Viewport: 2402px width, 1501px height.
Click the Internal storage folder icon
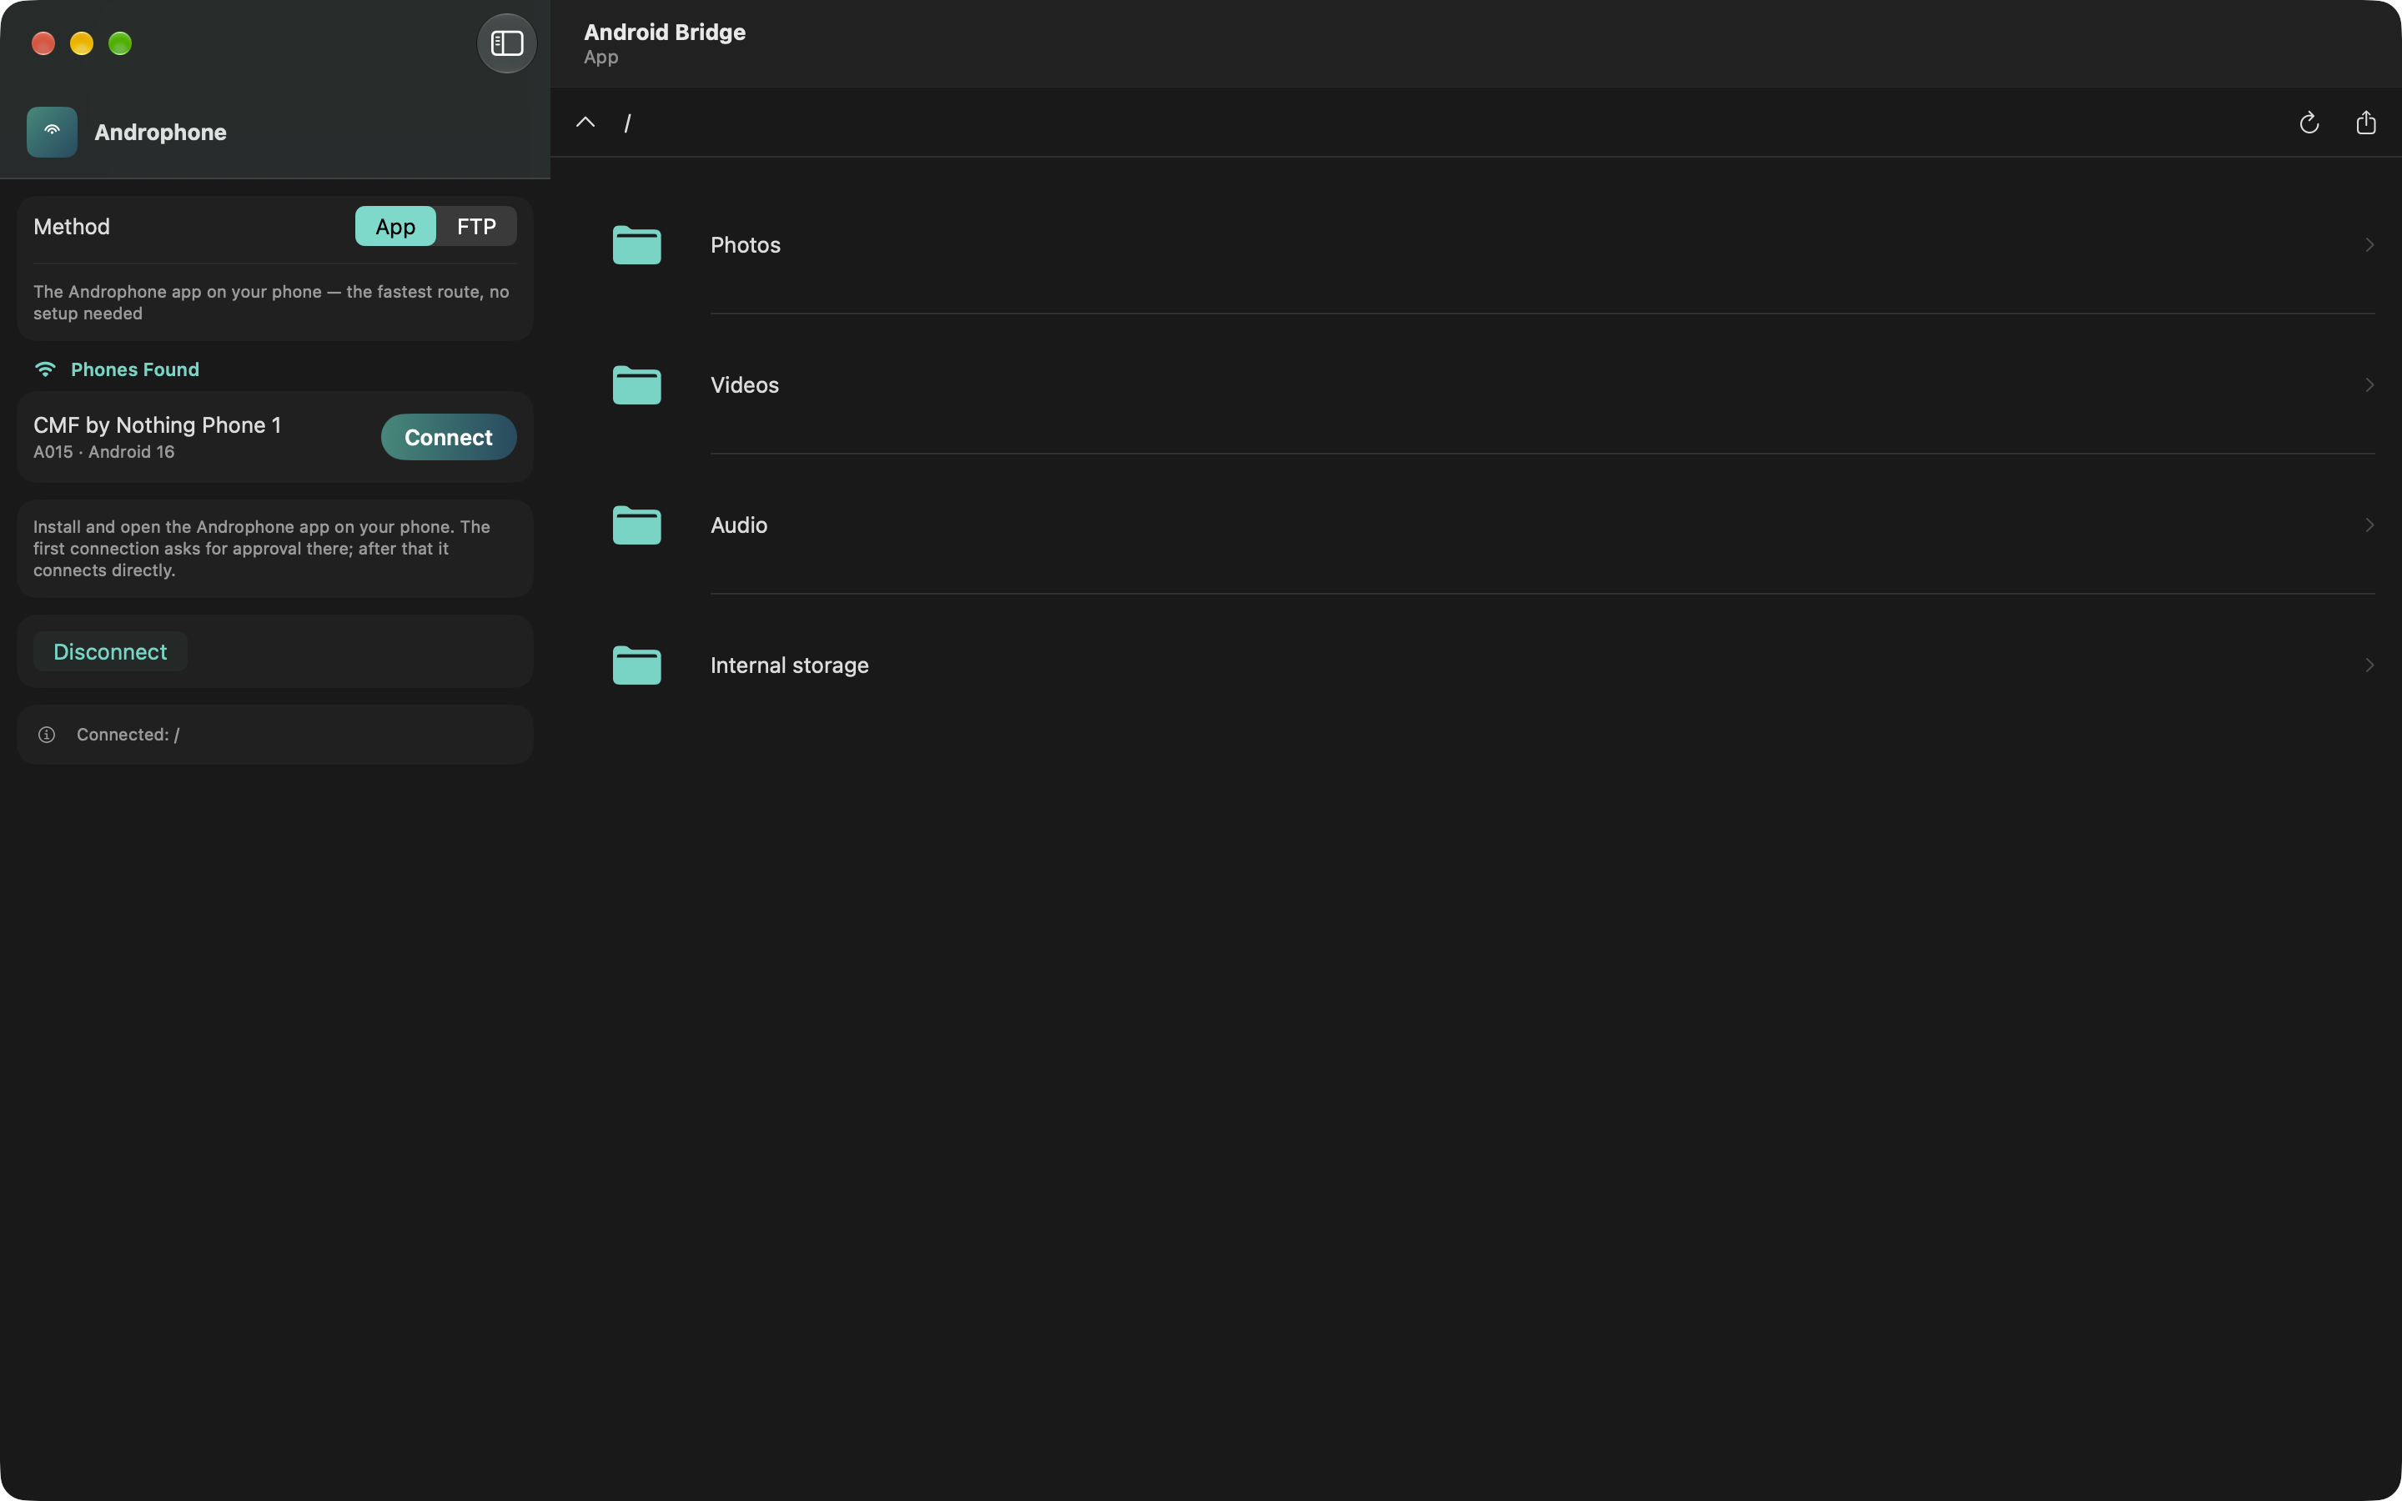[637, 664]
